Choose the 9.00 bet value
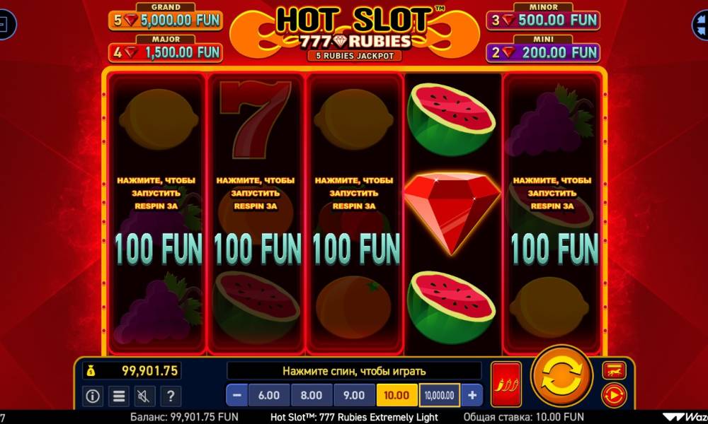This screenshot has height=424, width=708. (354, 395)
